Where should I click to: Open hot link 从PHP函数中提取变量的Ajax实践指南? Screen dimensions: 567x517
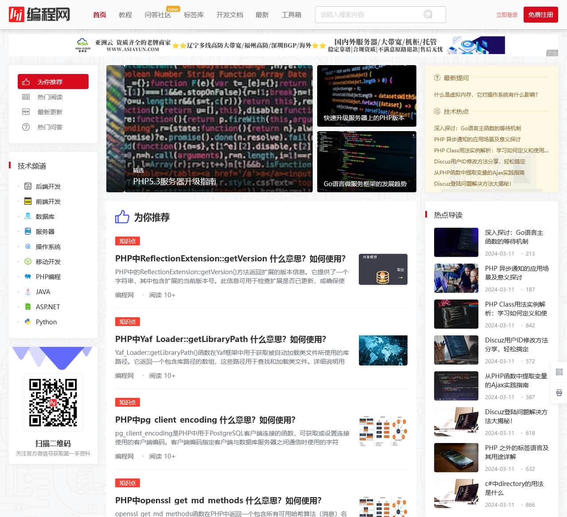479,172
